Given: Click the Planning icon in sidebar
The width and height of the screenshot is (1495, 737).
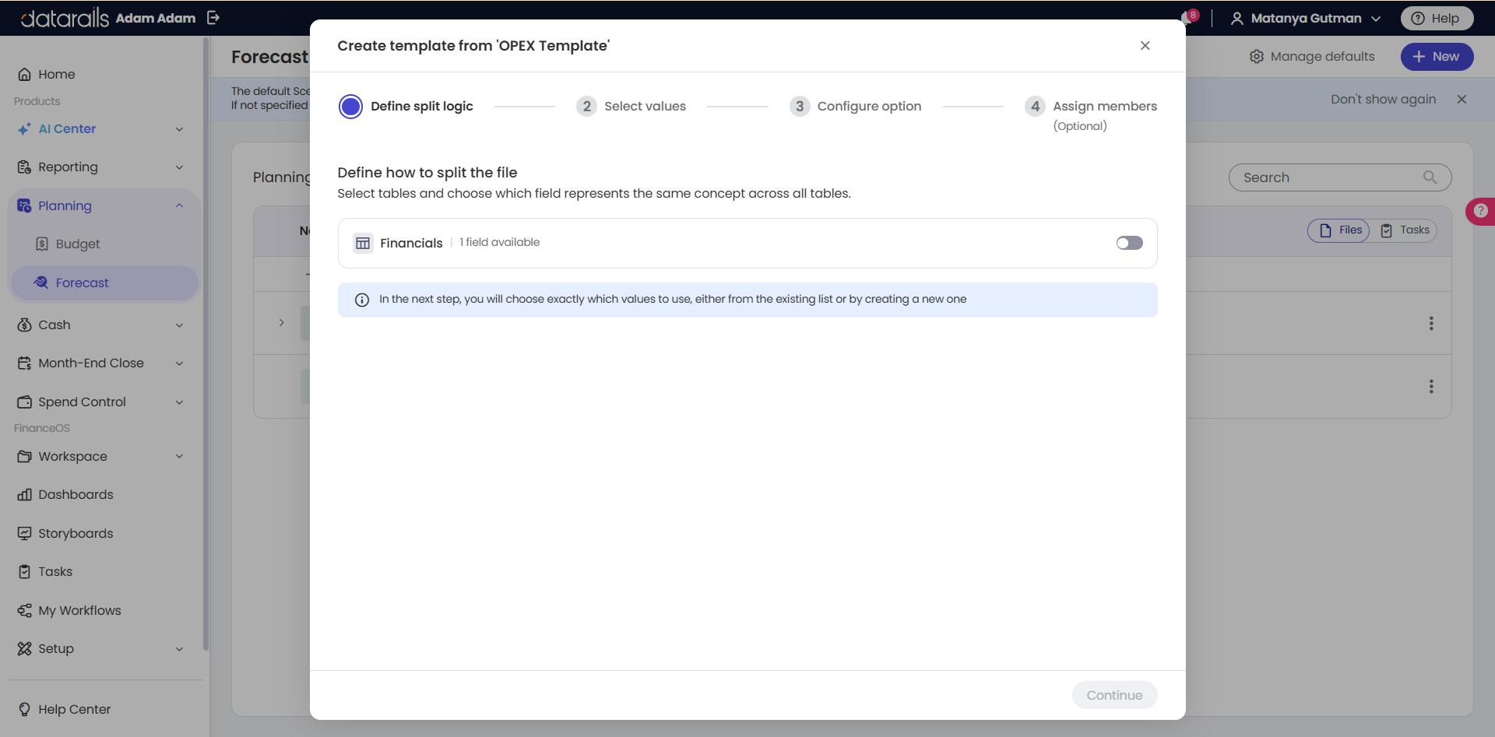Looking at the screenshot, I should (25, 206).
